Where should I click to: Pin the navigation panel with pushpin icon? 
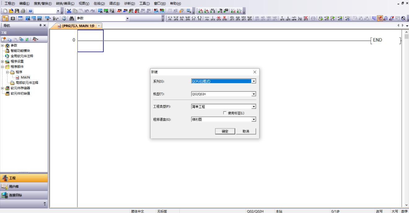40,25
